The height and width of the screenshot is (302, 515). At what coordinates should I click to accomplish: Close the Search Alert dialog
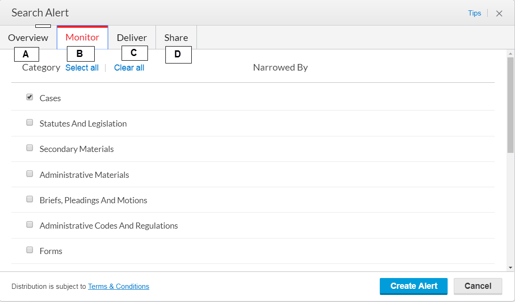pos(499,14)
